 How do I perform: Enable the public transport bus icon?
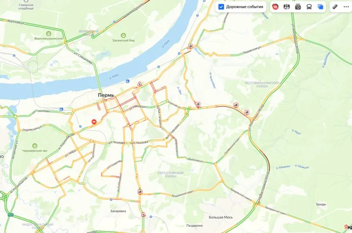click(309, 7)
